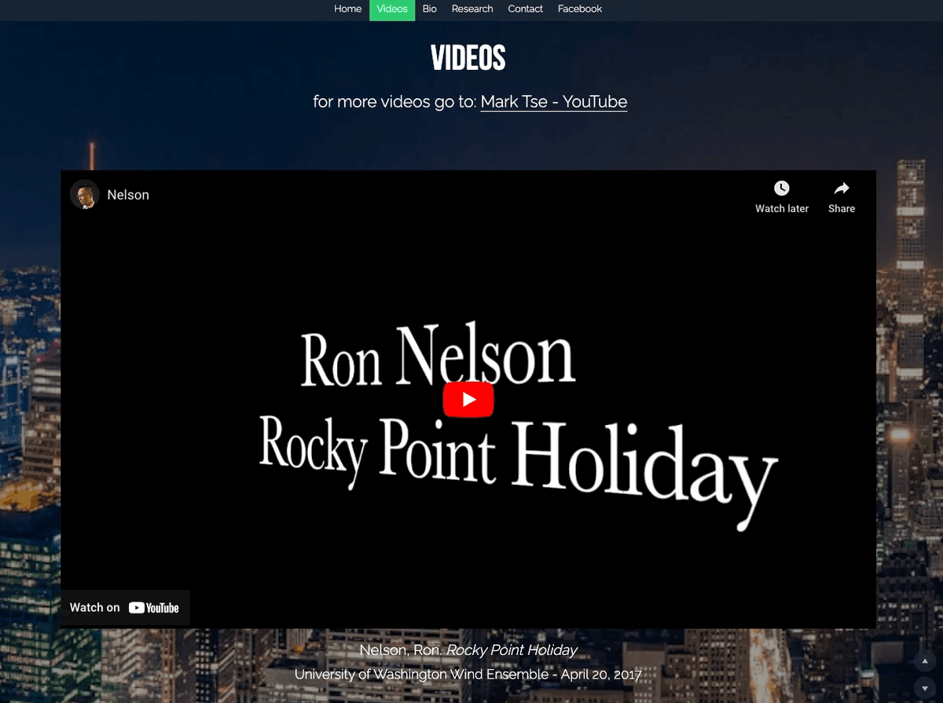The height and width of the screenshot is (703, 943).
Task: Open the Facebook navigation link
Action: (x=580, y=9)
